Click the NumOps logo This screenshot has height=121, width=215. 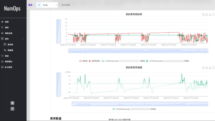(x=12, y=9)
